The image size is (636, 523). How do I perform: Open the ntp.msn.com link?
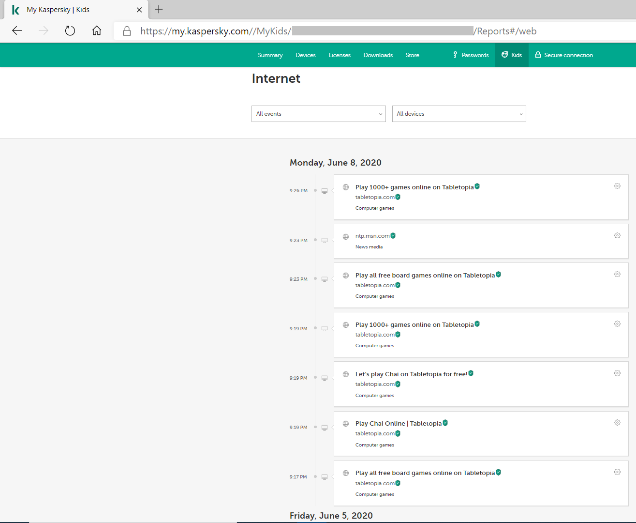click(x=372, y=236)
